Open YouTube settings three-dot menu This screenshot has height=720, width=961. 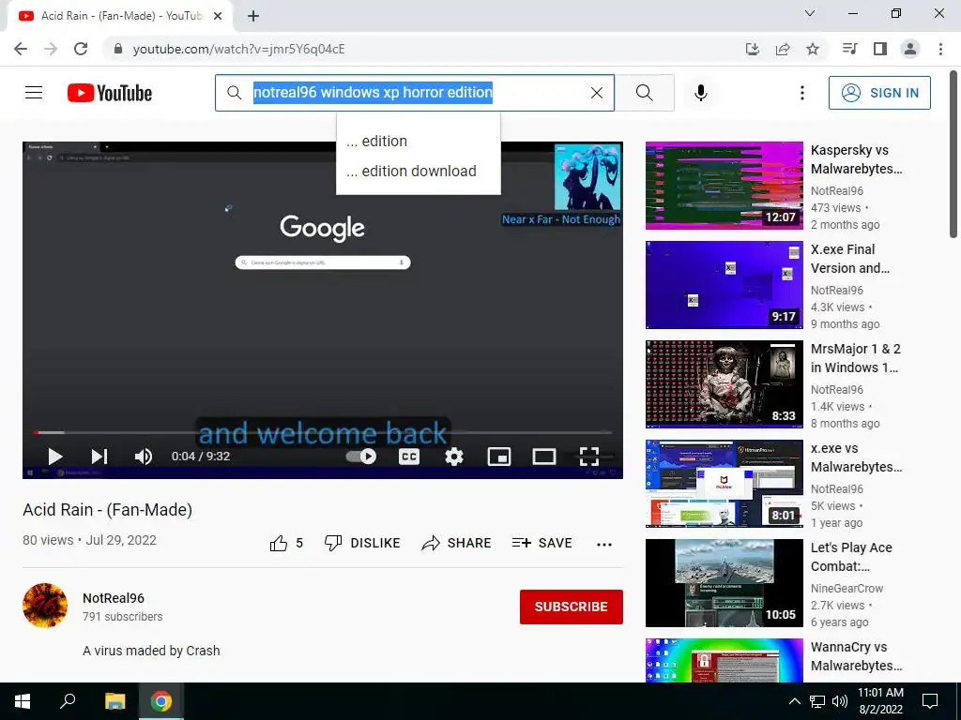click(801, 93)
